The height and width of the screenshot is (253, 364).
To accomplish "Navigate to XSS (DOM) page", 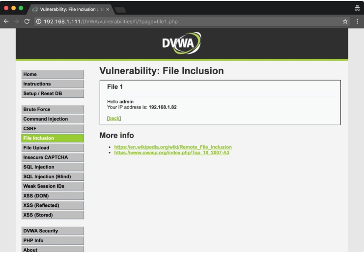I will [x=53, y=196].
